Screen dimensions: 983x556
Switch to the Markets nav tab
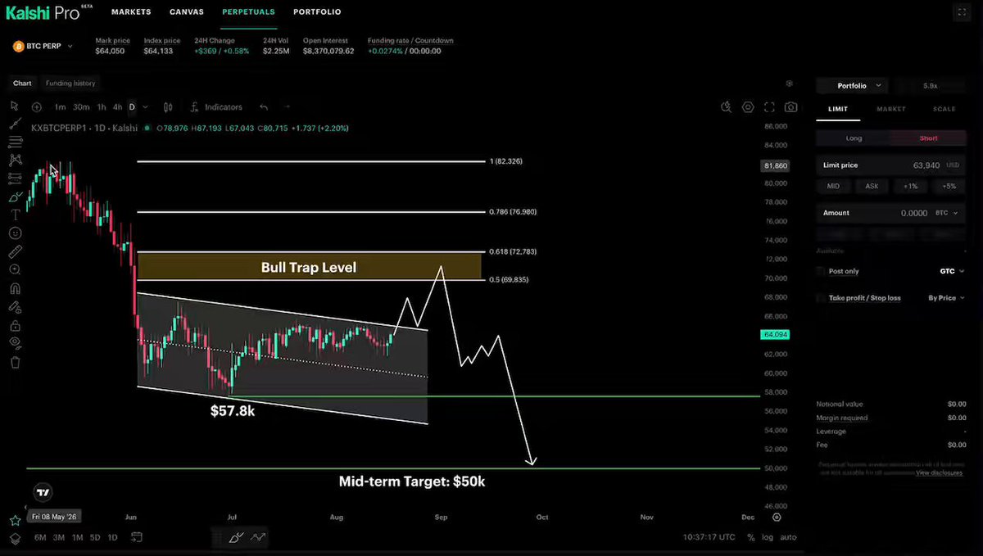131,12
